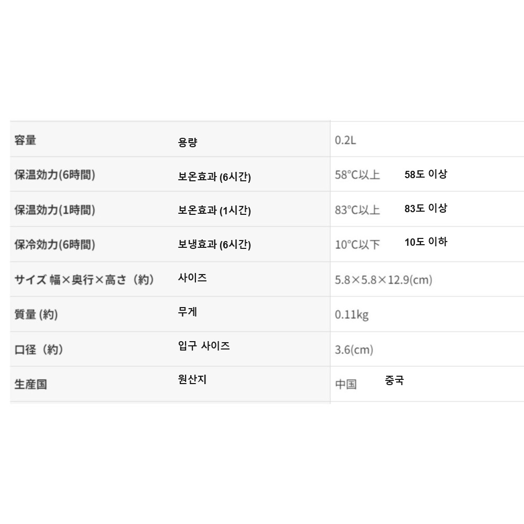This screenshot has width=524, height=524.
Task: Click the 容量 row label
Action: pos(25,140)
